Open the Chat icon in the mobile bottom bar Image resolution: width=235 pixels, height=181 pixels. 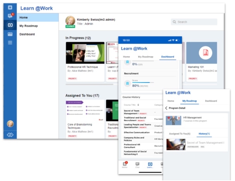pos(137,165)
